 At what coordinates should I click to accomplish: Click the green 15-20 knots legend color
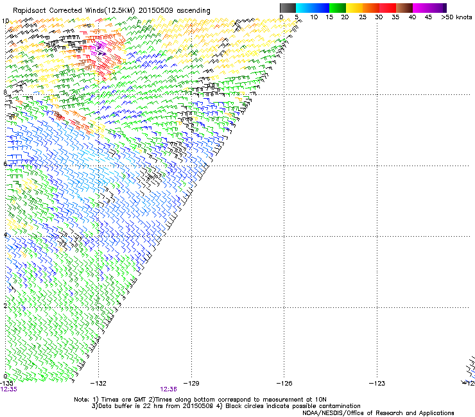coord(338,8)
